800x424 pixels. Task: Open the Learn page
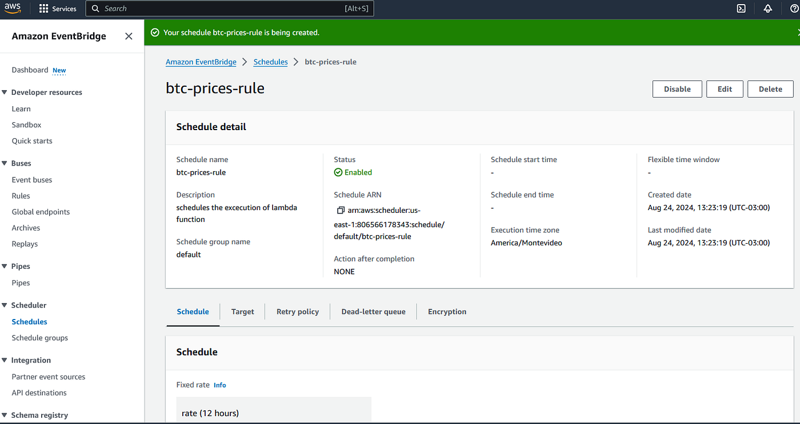21,108
